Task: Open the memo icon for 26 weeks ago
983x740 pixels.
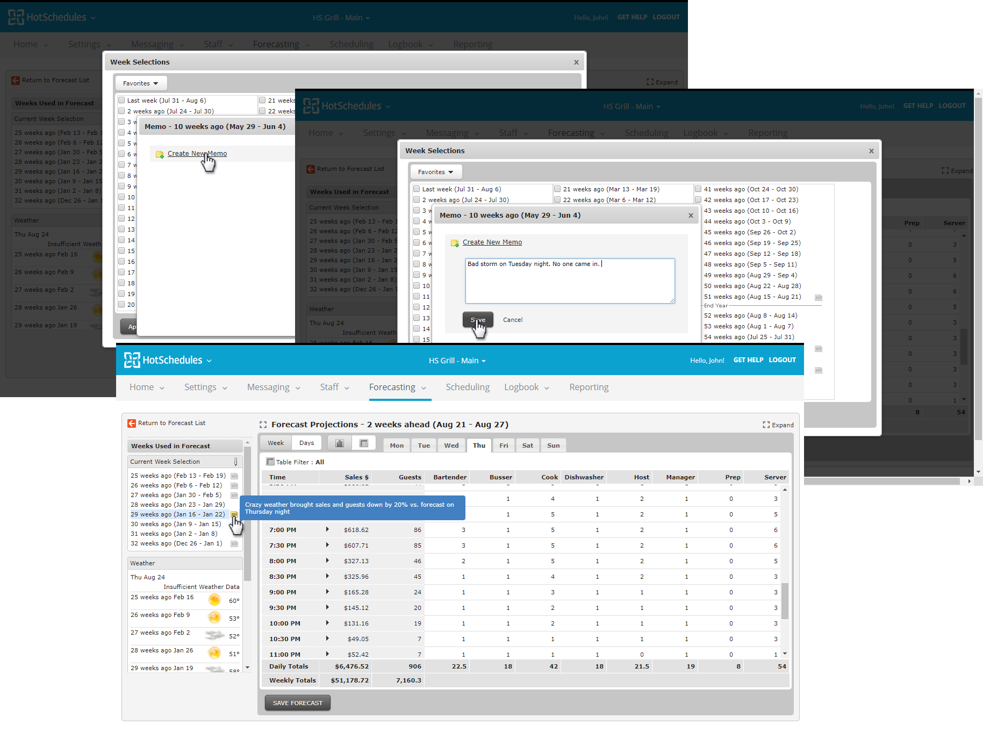Action: (x=234, y=486)
